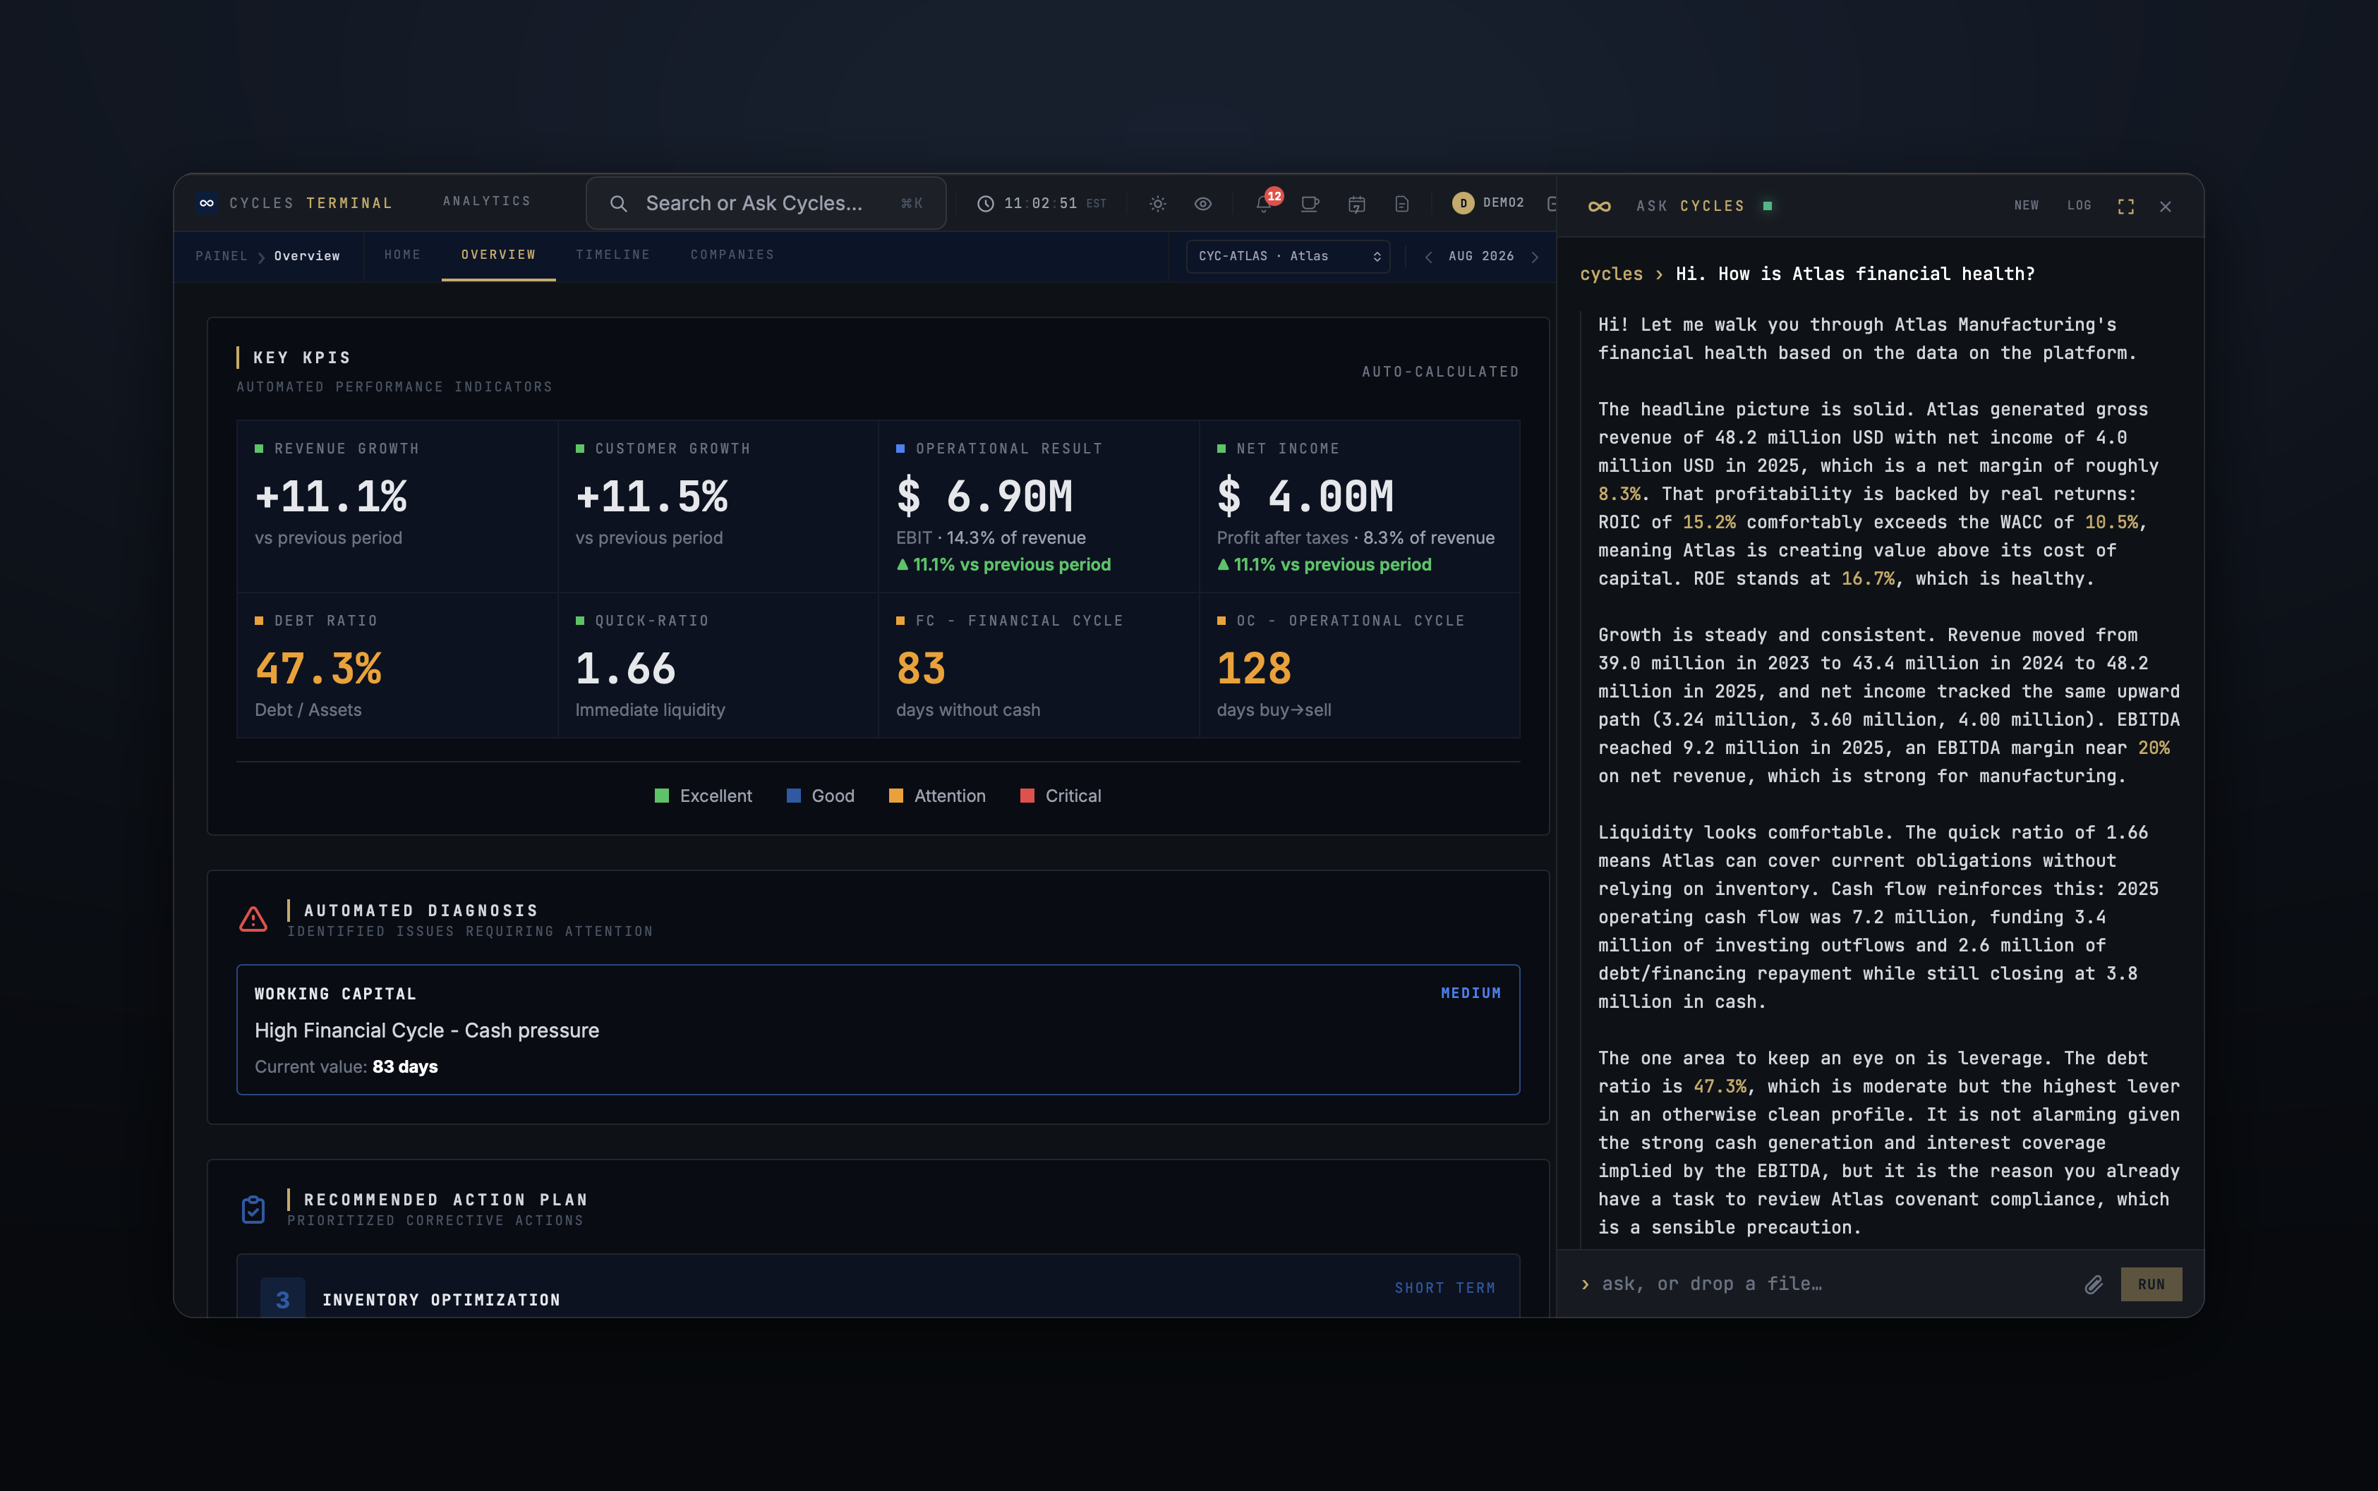
Task: Click the SHORT TERM label
Action: pos(1445,1288)
